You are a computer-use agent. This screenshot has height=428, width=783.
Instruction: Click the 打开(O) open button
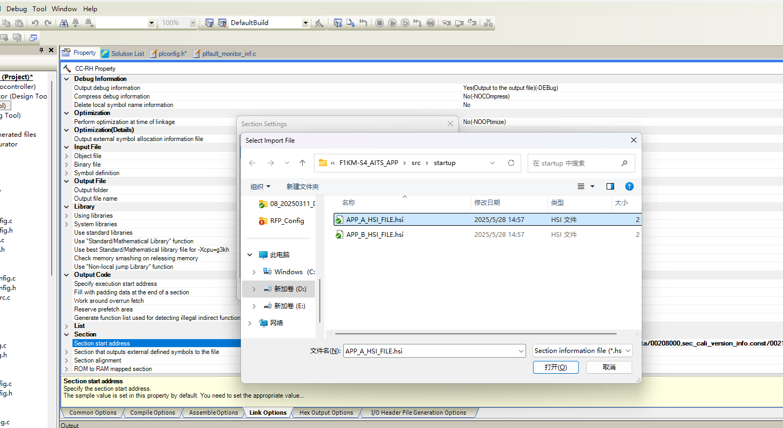(556, 367)
